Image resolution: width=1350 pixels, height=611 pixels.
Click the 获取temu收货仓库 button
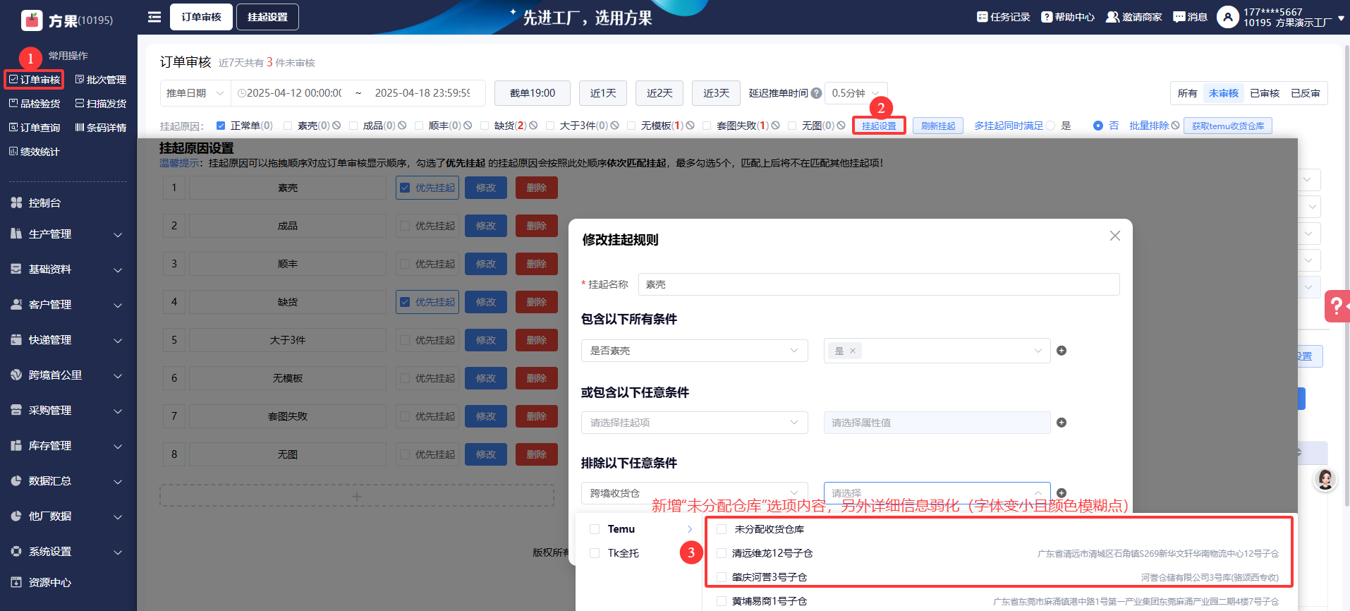[1228, 126]
